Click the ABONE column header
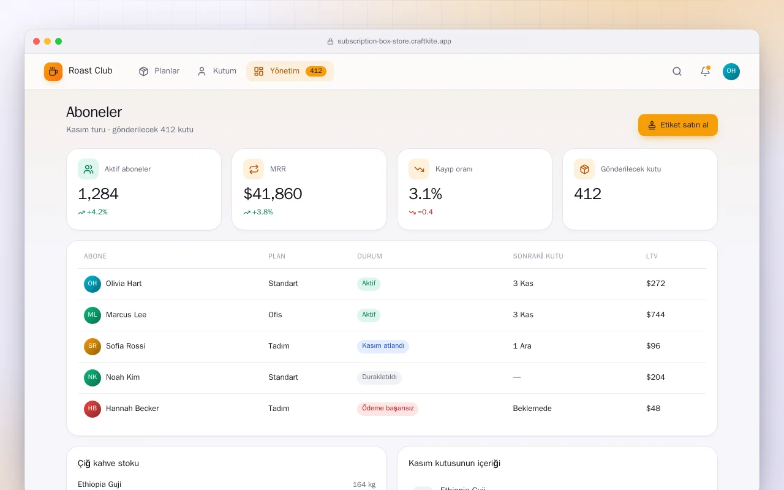Image resolution: width=784 pixels, height=490 pixels. [x=96, y=256]
